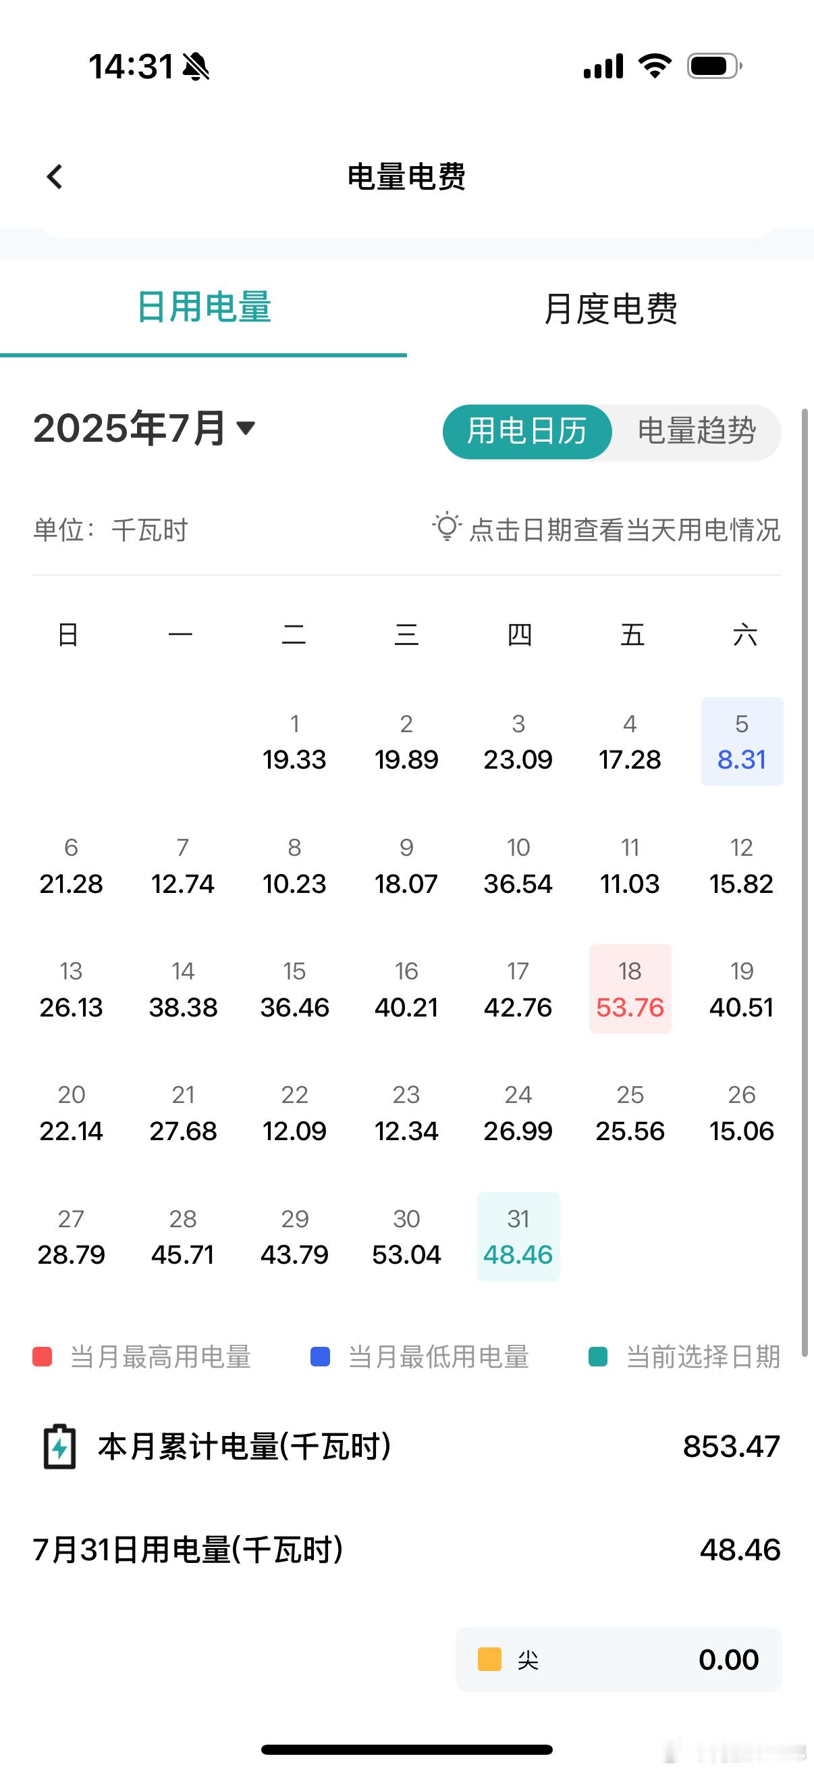Select July 2 with 19.89 usage

click(406, 742)
